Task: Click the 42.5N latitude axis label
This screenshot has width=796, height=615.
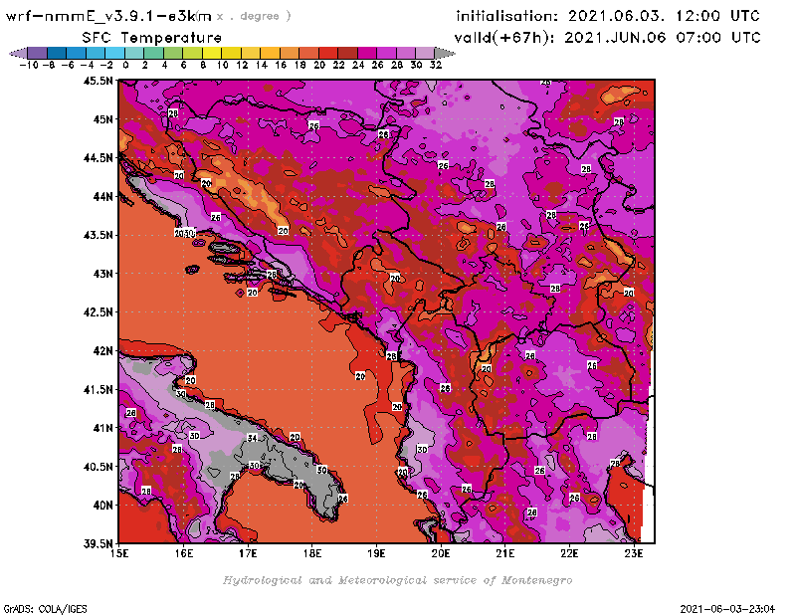Action: [98, 312]
